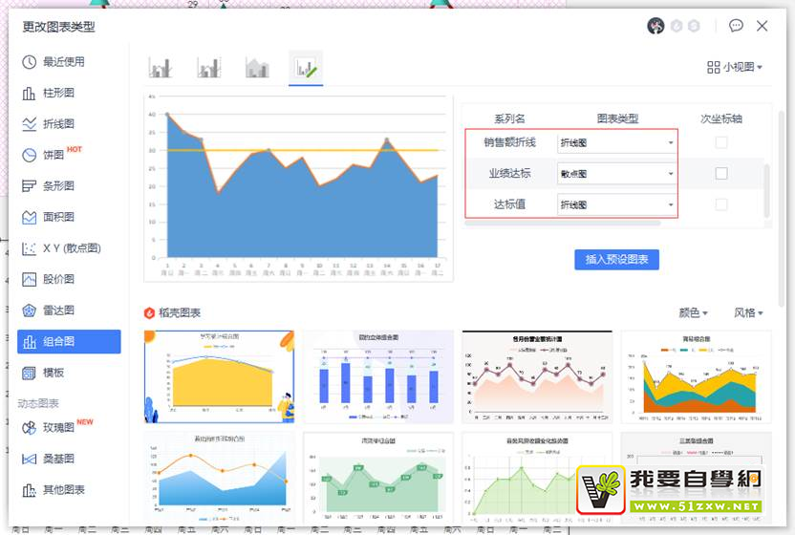The width and height of the screenshot is (795, 535).
Task: Enable secondary axis for 业绩达标
Action: [x=721, y=174]
